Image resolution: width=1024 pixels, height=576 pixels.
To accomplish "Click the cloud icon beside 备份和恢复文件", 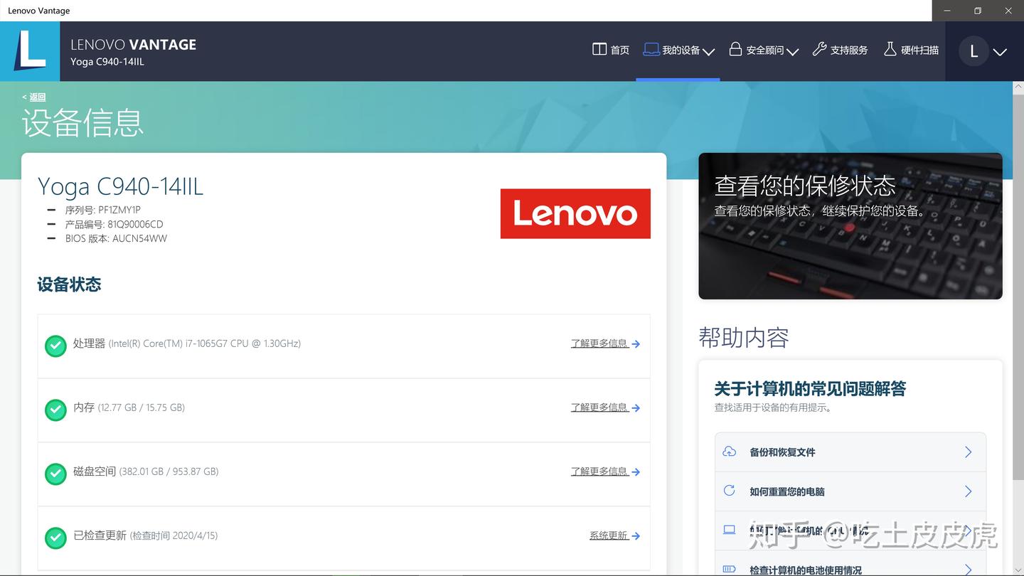I will [729, 452].
